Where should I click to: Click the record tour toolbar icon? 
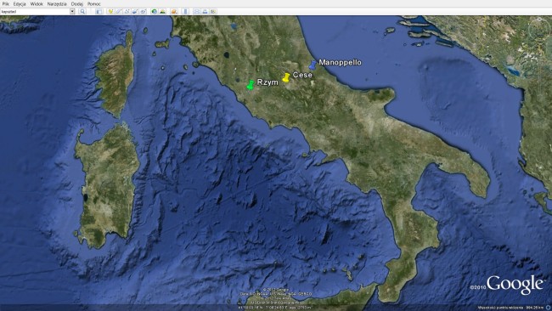point(144,12)
